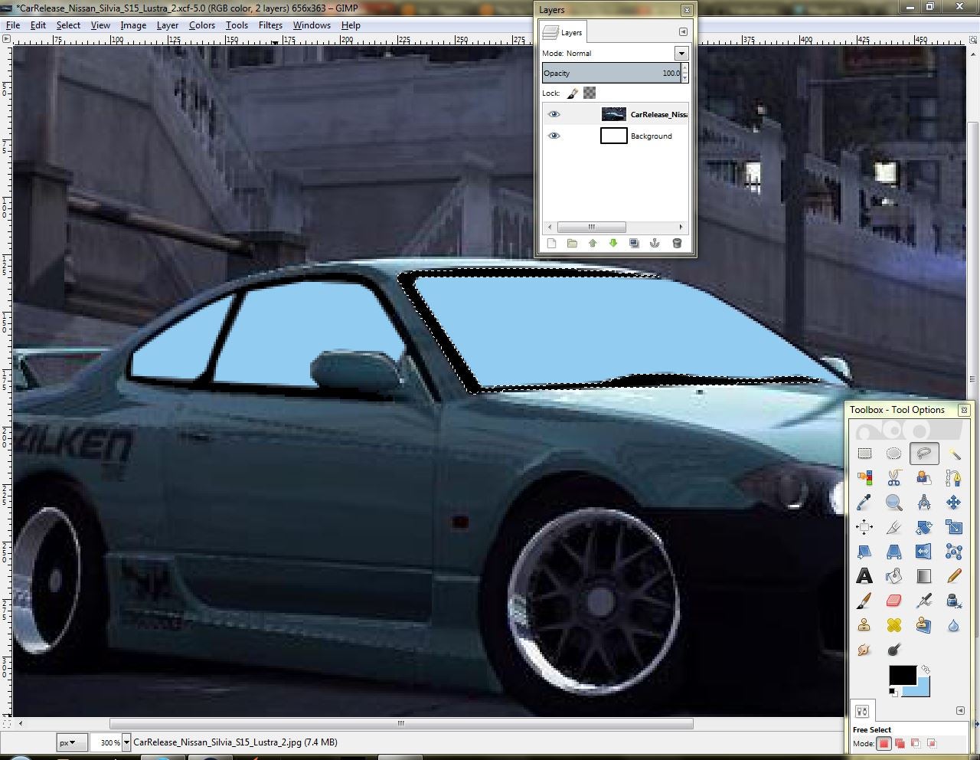980x760 pixels.
Task: Toggle lock pixels brush icon
Action: coord(572,93)
